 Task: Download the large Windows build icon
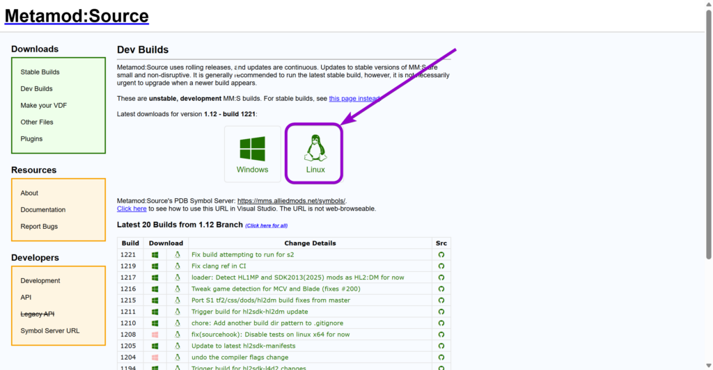click(252, 154)
